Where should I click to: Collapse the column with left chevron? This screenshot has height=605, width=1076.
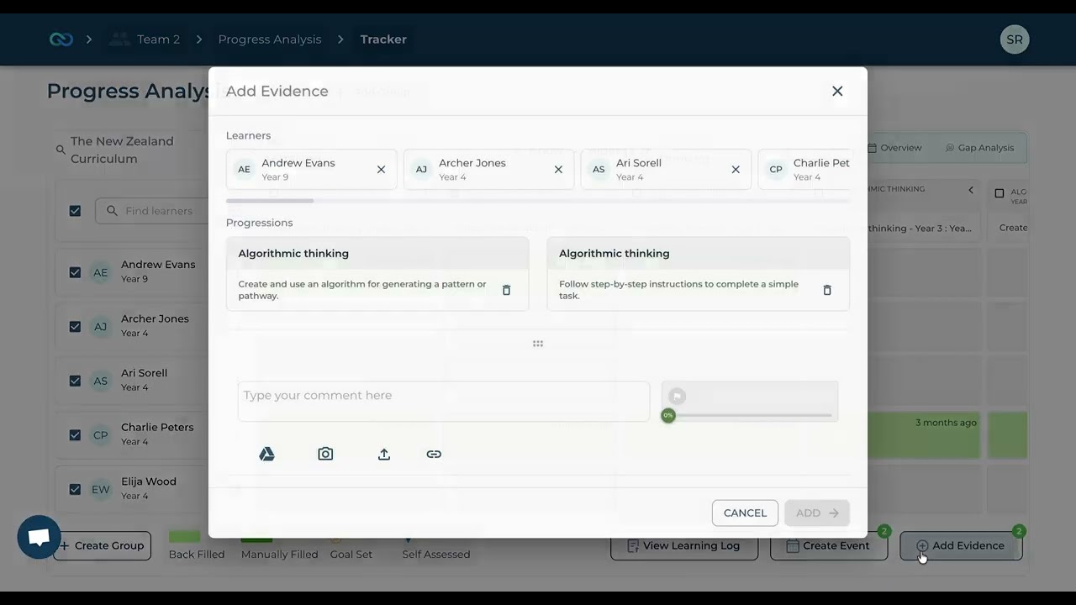971,190
